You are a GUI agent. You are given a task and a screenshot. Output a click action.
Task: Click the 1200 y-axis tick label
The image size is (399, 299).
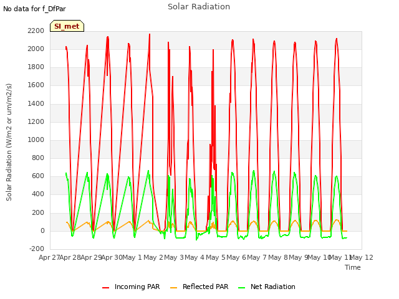pos(36,121)
